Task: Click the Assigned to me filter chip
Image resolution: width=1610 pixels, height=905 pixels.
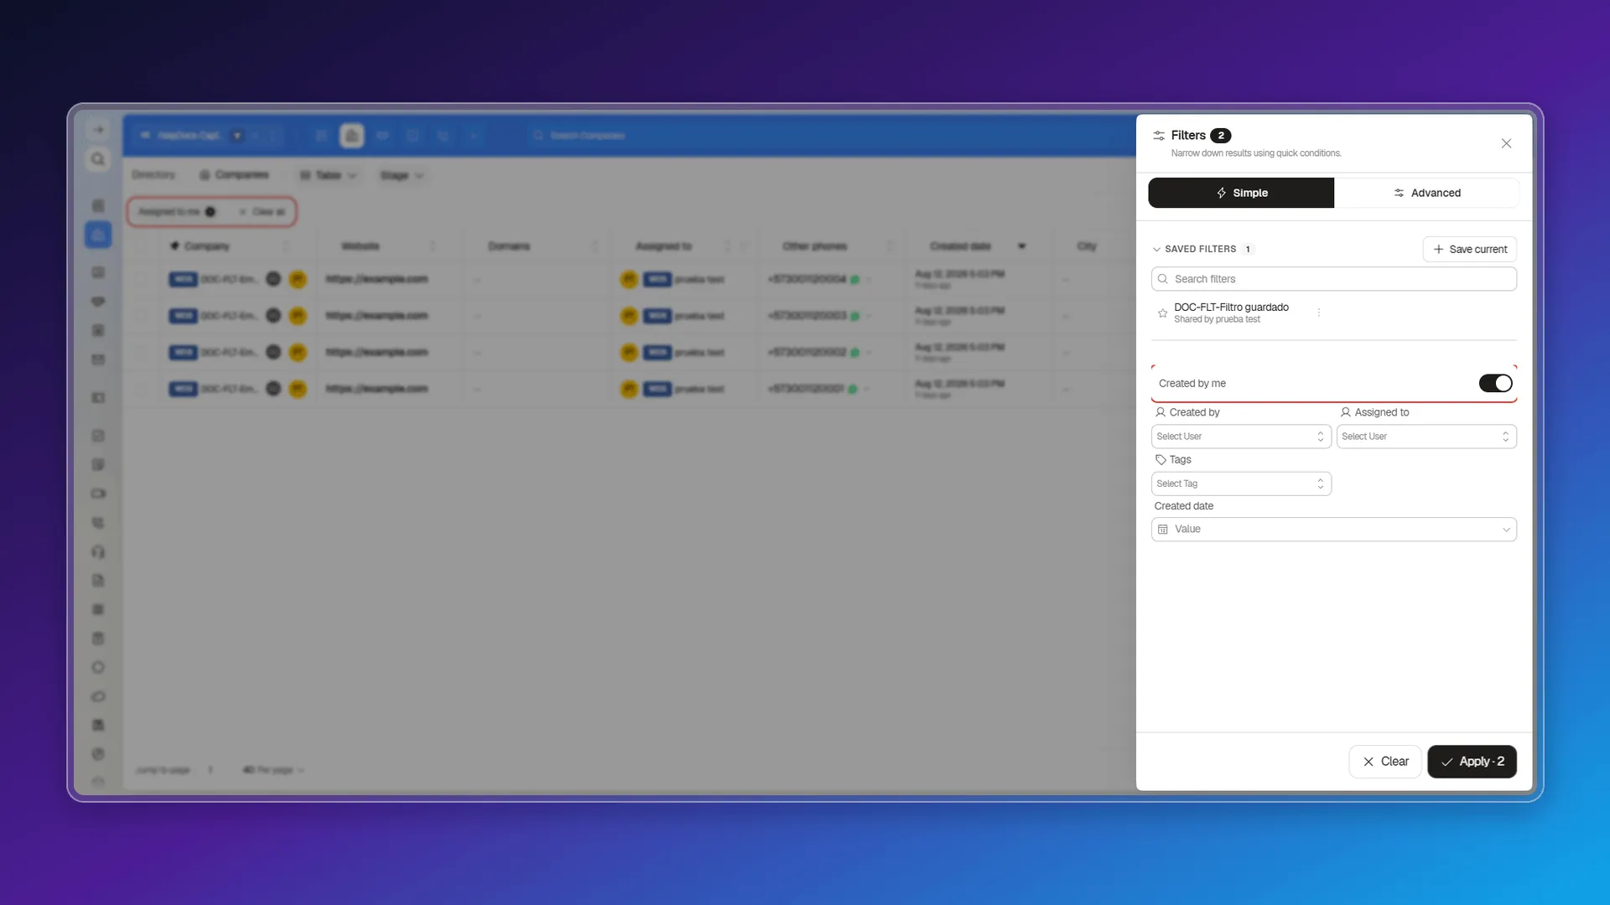Action: 177,212
